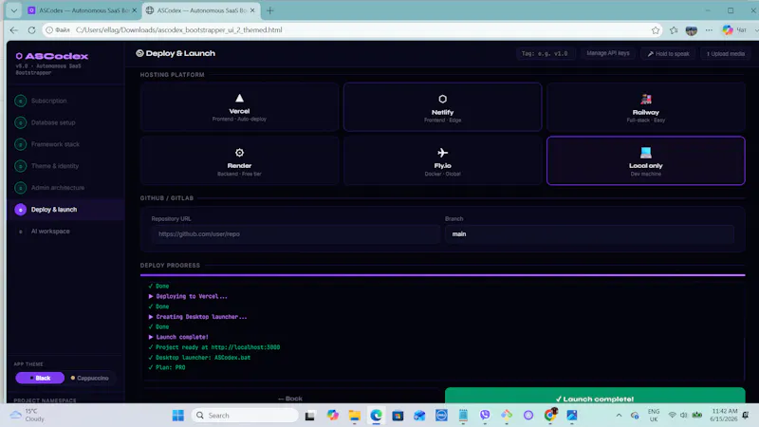Open browser favorites list icon
This screenshot has width=759, height=427.
(674, 30)
